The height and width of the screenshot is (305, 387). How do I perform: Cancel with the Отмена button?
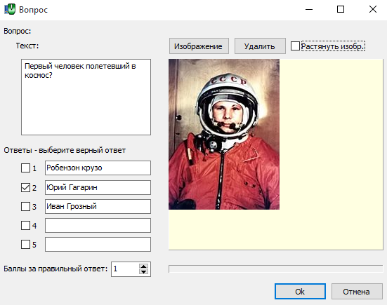point(357,292)
